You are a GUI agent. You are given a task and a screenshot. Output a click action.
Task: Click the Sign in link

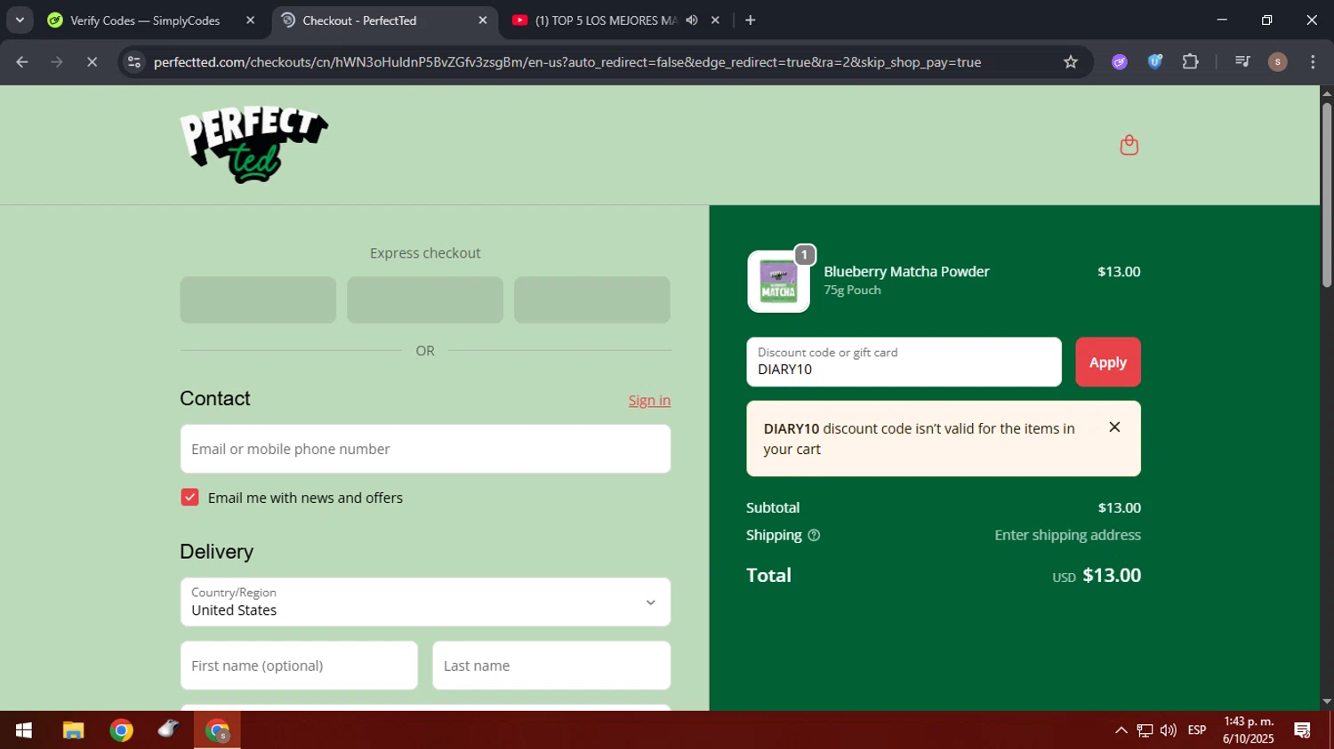point(649,401)
